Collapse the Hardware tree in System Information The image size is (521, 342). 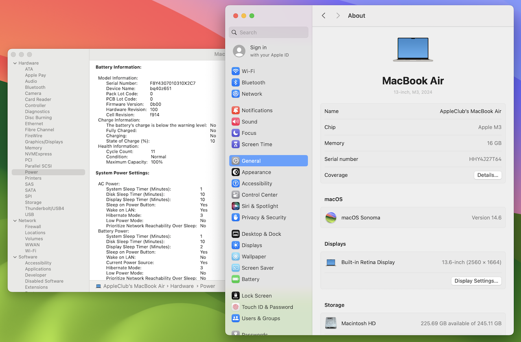click(x=15, y=63)
